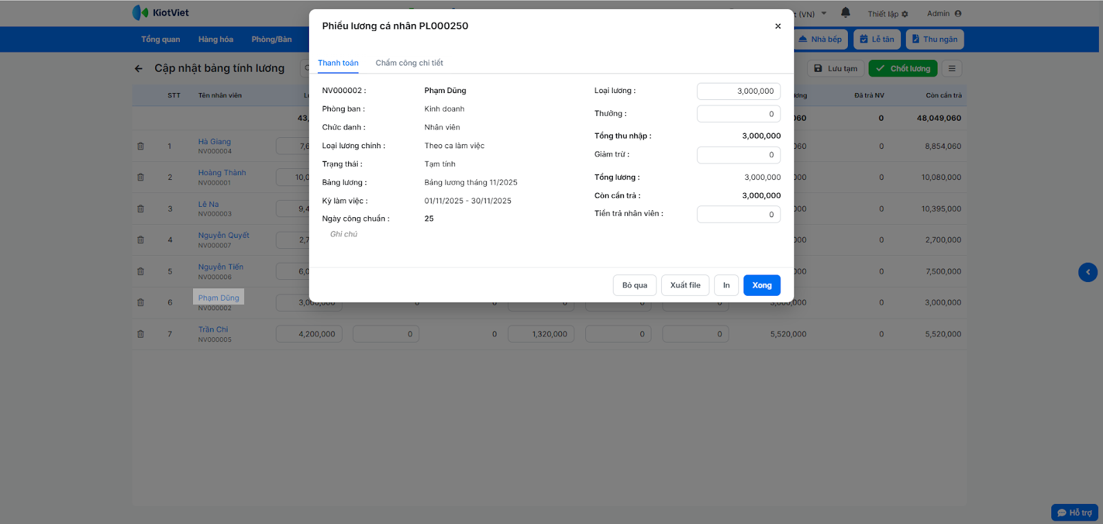
Task: Open employee link Nguyễn Tiến
Action: point(221,268)
